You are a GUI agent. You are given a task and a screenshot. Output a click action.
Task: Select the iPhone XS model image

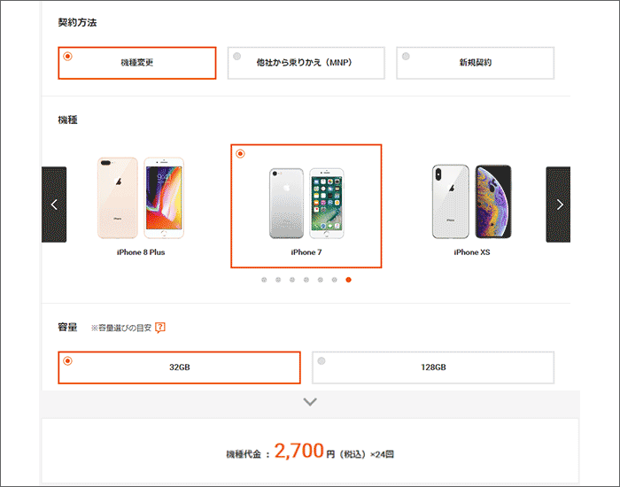pos(472,202)
